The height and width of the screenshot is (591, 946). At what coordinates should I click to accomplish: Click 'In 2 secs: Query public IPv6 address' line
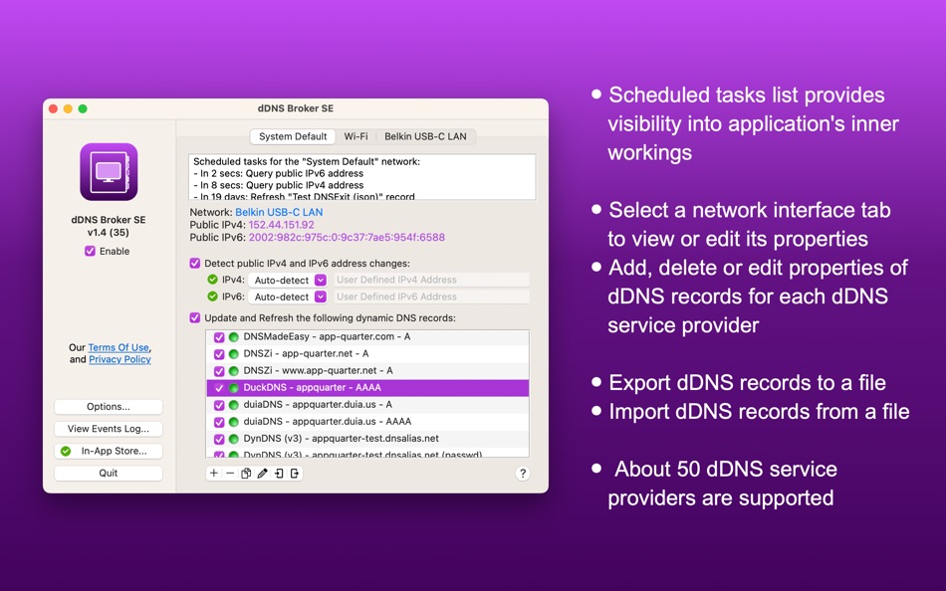click(278, 174)
